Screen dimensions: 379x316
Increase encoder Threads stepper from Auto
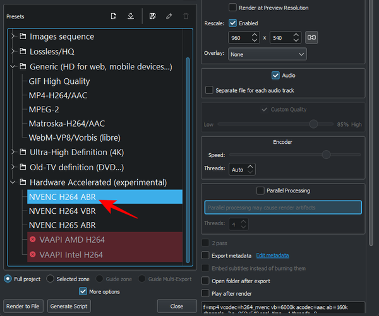(x=250, y=167)
